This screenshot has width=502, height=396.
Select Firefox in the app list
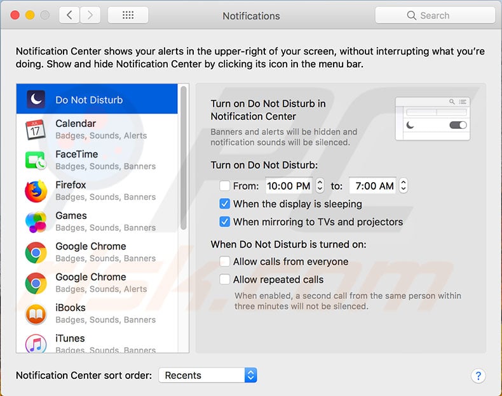point(97,191)
